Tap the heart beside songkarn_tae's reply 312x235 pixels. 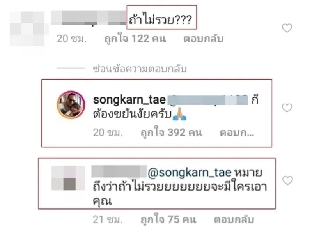click(x=287, y=108)
